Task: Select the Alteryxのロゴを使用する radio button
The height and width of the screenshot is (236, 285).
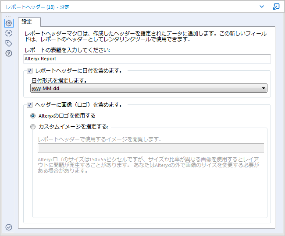Action: (33, 116)
